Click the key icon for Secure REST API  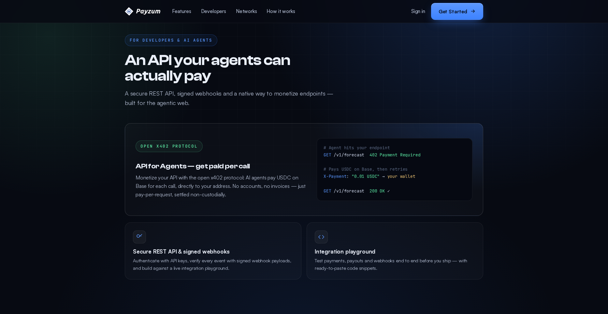pos(139,237)
